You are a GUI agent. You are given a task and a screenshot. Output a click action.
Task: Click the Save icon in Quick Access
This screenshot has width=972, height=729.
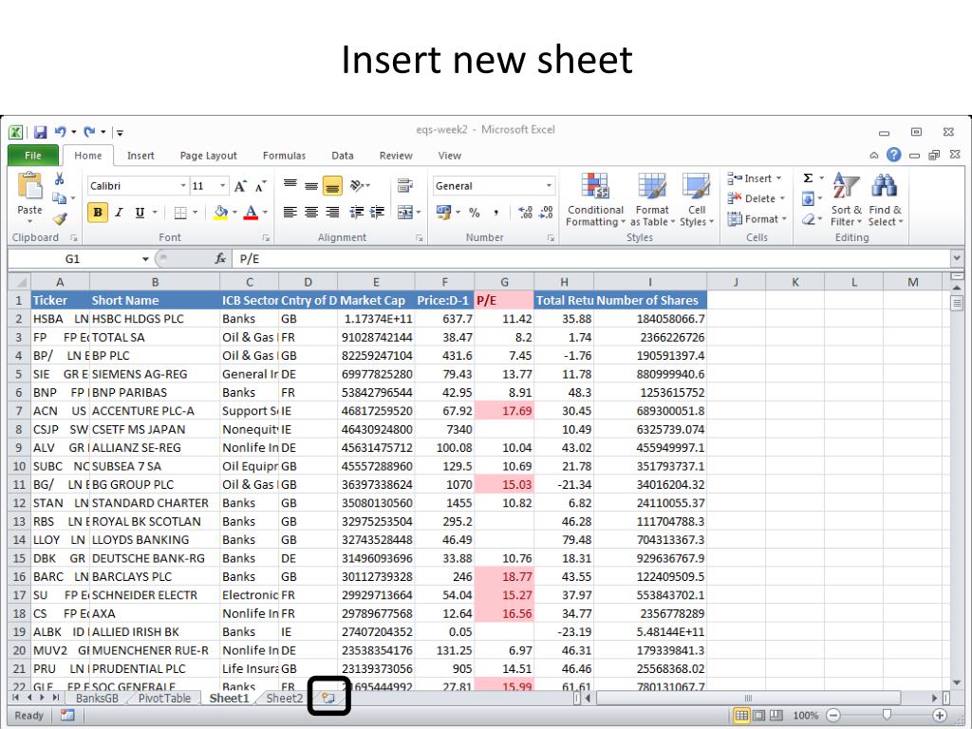pos(40,132)
